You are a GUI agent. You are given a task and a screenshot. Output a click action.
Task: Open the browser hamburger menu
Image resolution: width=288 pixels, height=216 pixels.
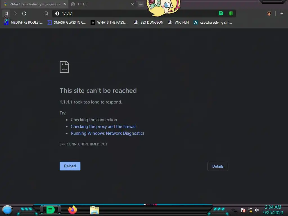(x=282, y=13)
